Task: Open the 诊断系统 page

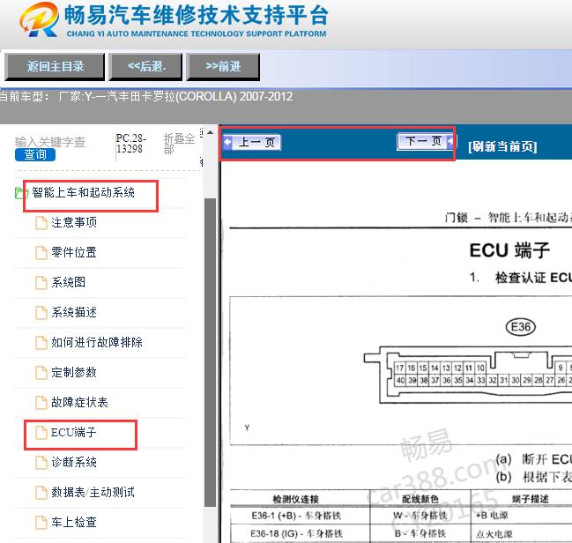Action: [x=74, y=463]
